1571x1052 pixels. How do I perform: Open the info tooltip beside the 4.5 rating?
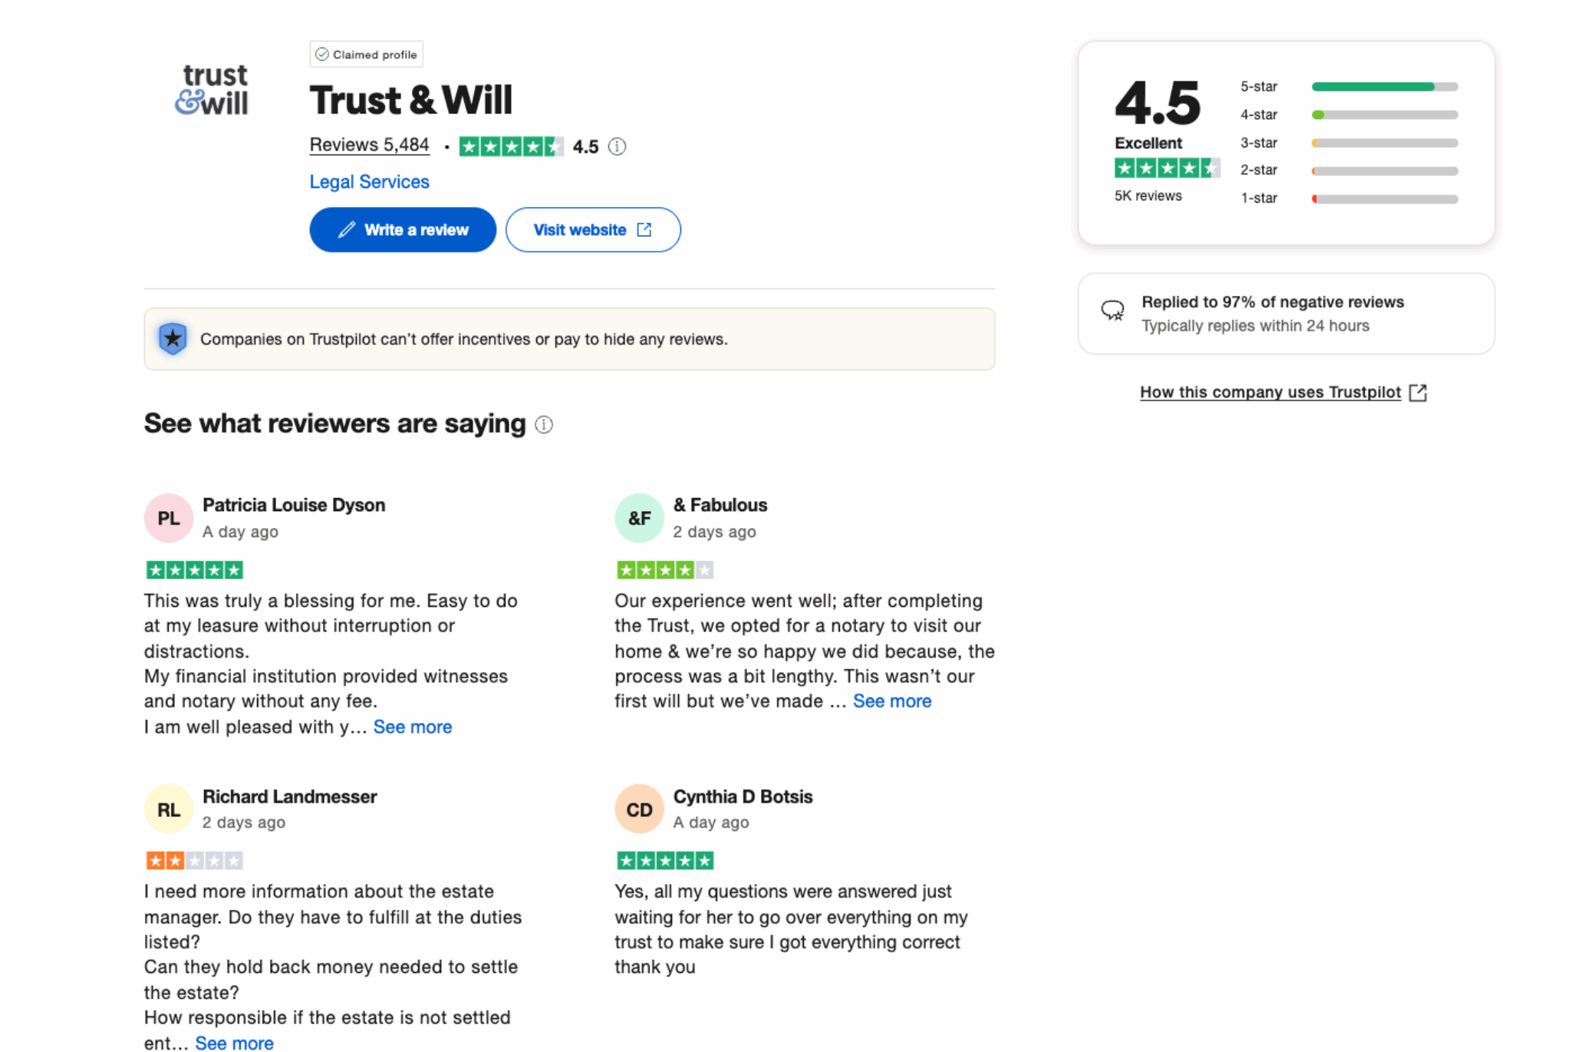(618, 146)
